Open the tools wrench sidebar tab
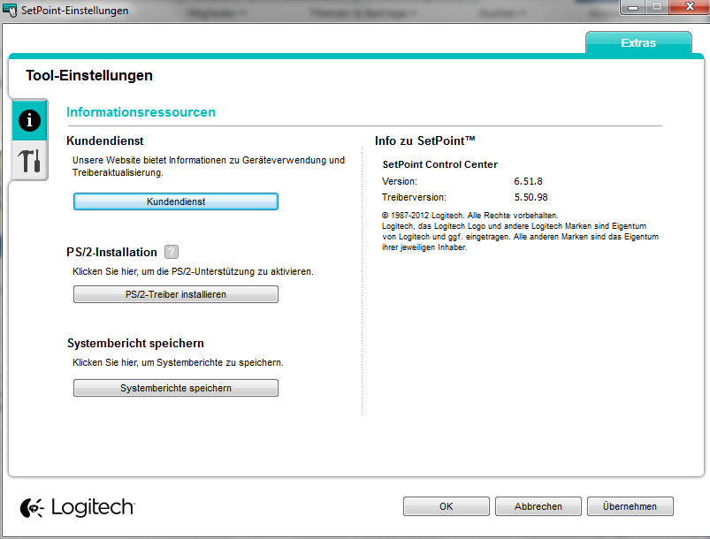This screenshot has width=710, height=539. pyautogui.click(x=29, y=160)
